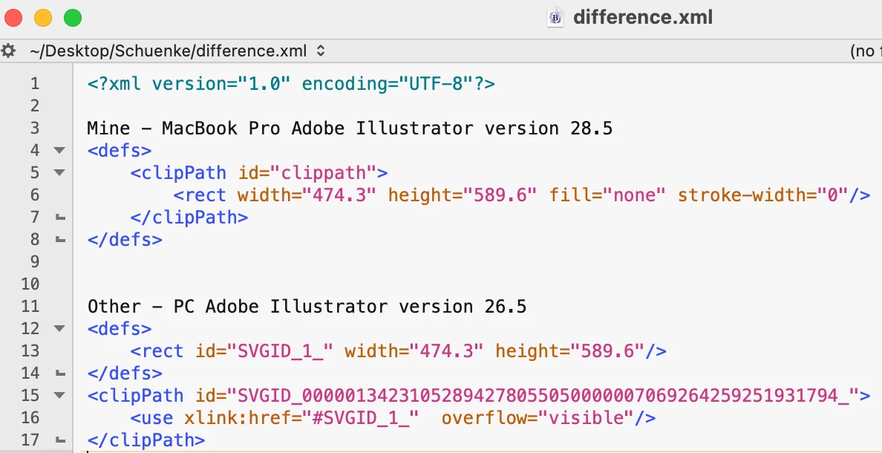Viewport: 882px width, 453px height.
Task: Open the '(no' function popup at right of navigation bar
Action: (865, 51)
